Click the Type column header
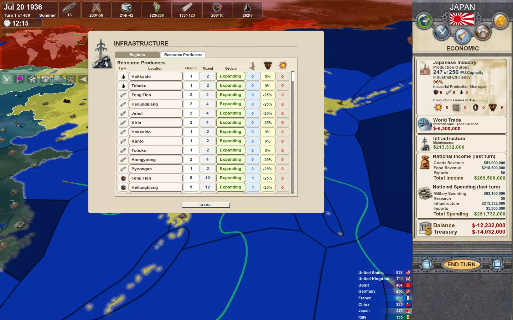 (x=122, y=68)
